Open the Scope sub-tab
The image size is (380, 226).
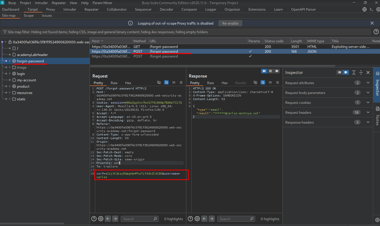(x=29, y=15)
